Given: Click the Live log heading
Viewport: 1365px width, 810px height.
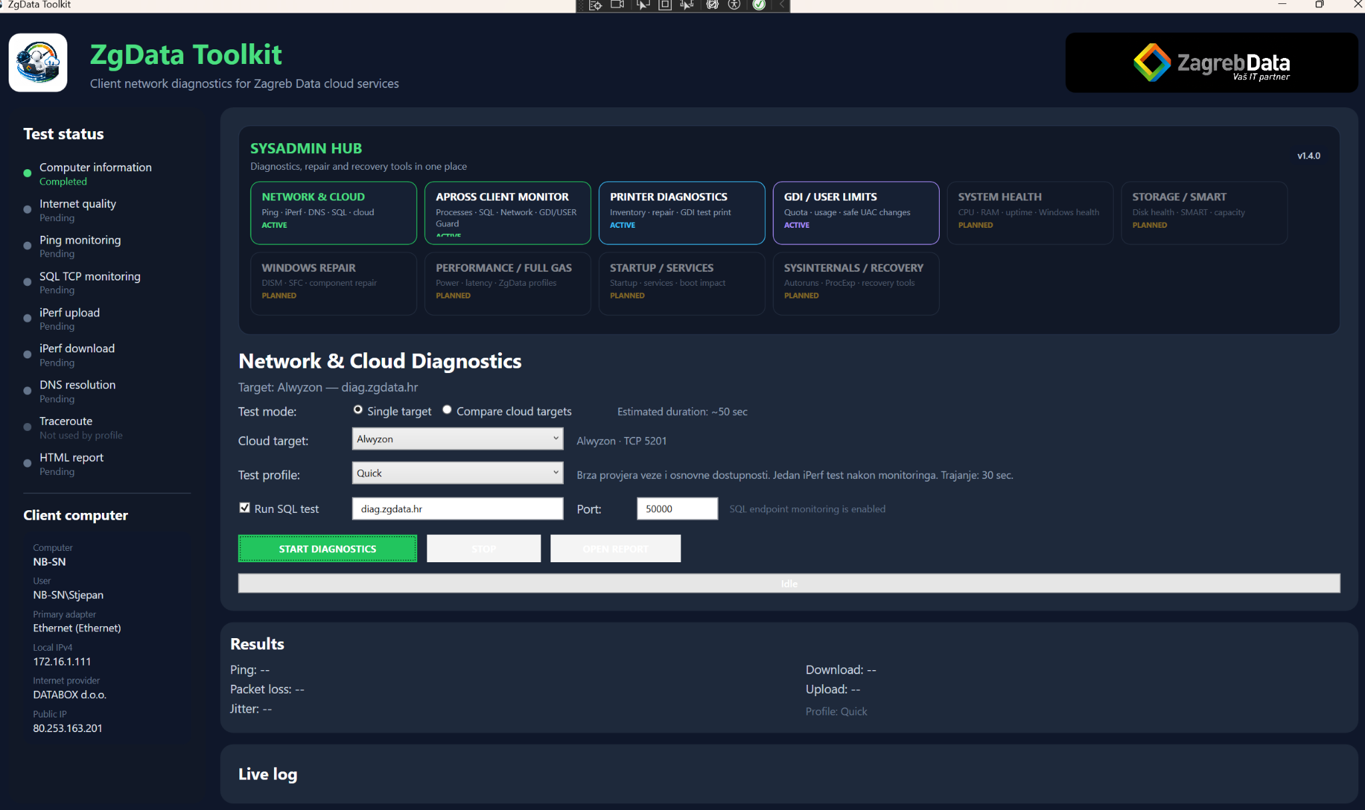Looking at the screenshot, I should 268,774.
